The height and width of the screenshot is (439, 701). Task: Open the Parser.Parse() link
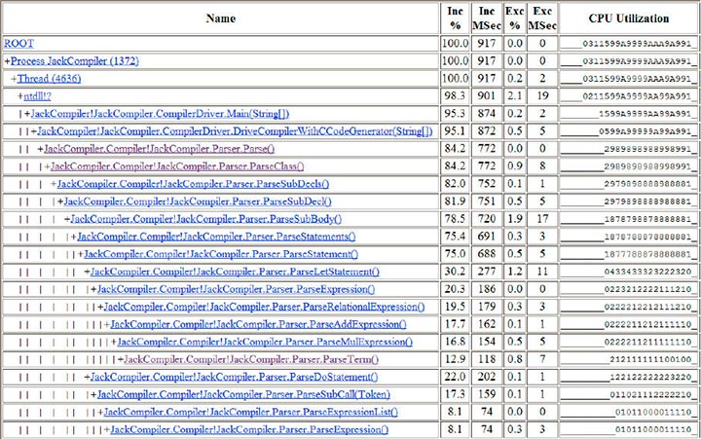159,149
